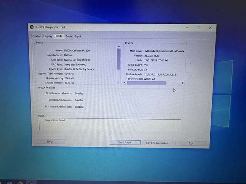This screenshot has height=184, width=246.
Task: Click Direct3D Acceleration Enabled value
Action: pos(79,100)
